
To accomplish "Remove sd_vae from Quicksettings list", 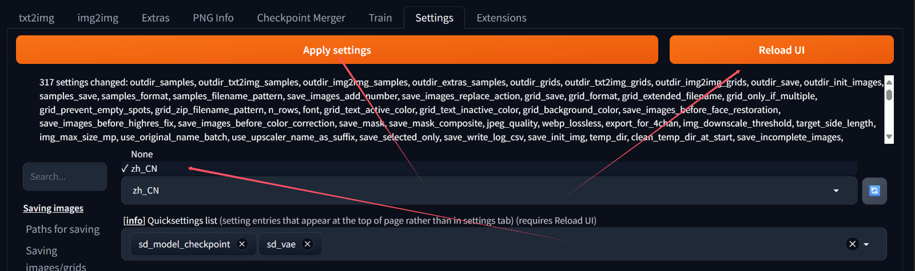I will (x=308, y=244).
